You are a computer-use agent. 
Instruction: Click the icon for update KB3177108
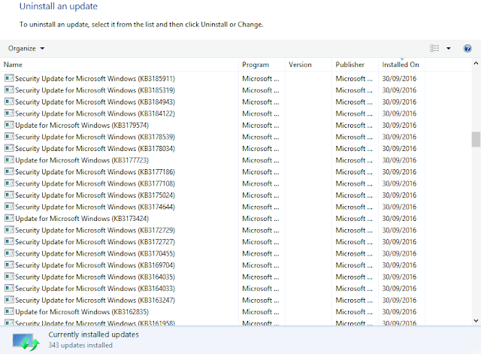(x=9, y=183)
